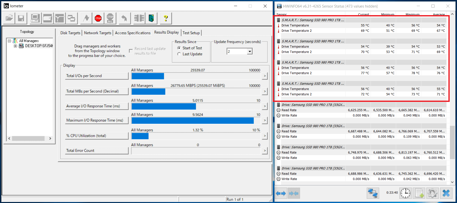Switch to the Disk Targets tab
This screenshot has width=457, height=203.
tap(70, 33)
